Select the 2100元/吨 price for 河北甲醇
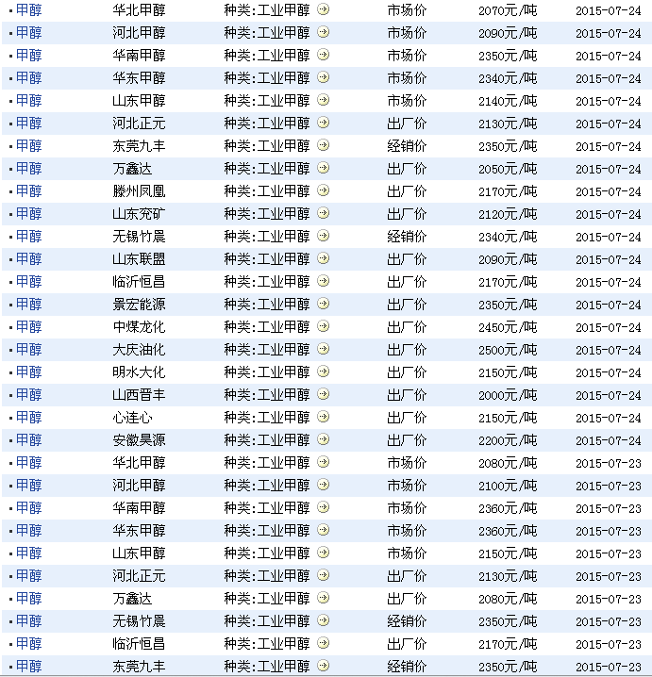Viewport: 652px width, 677px height. pos(508,486)
